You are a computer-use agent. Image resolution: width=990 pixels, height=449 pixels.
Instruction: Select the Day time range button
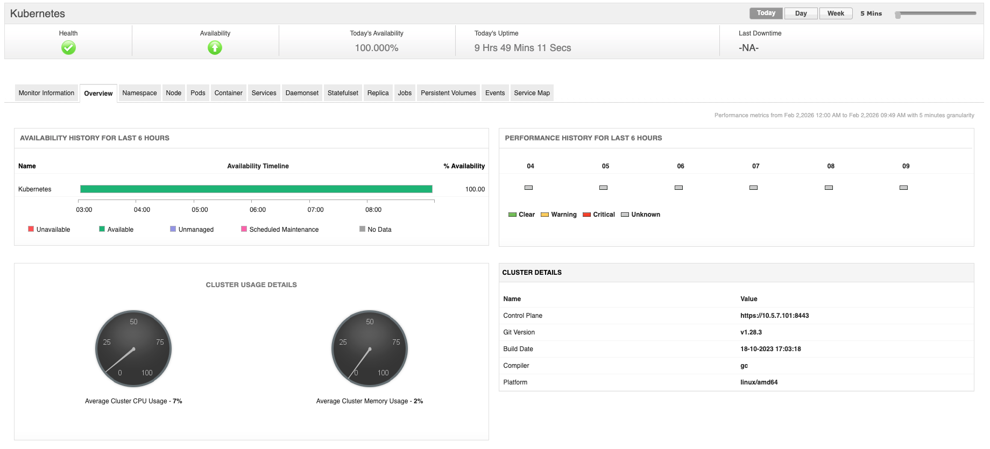(x=801, y=13)
